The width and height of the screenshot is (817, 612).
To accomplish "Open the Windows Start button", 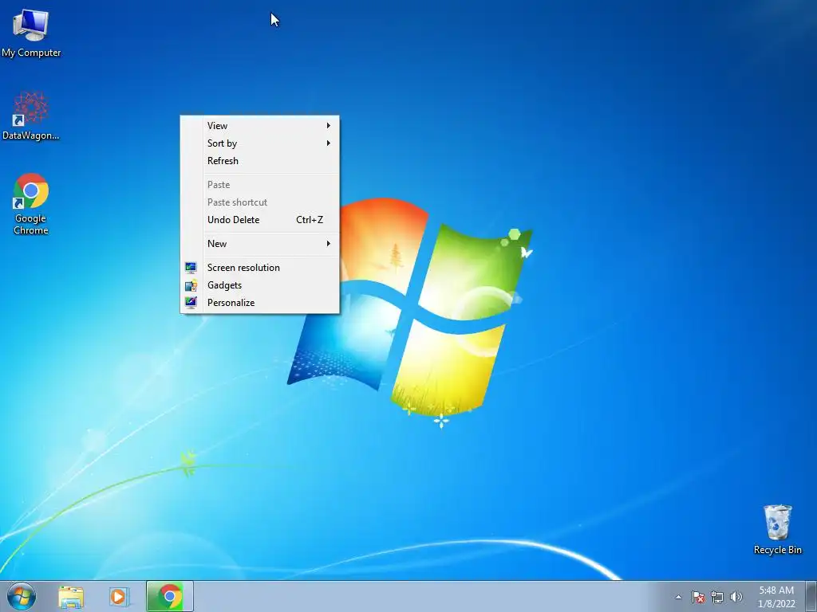I will [x=22, y=596].
